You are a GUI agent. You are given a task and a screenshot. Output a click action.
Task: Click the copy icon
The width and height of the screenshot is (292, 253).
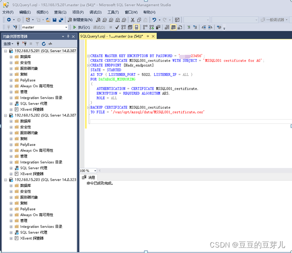[139, 20]
